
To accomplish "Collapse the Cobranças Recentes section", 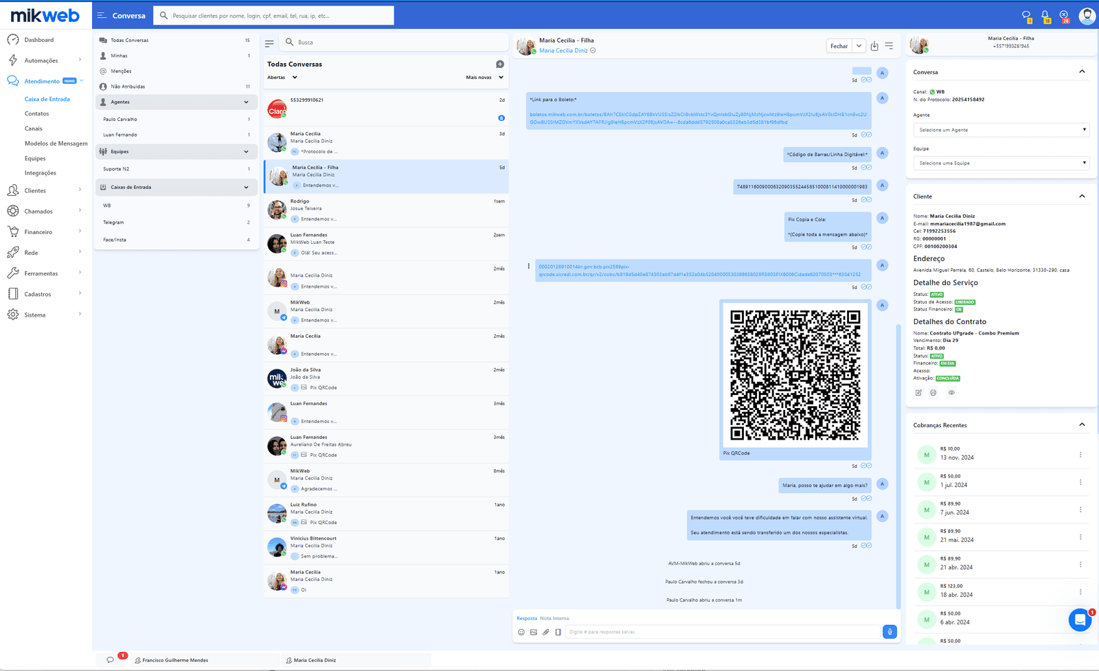I will tap(1082, 425).
